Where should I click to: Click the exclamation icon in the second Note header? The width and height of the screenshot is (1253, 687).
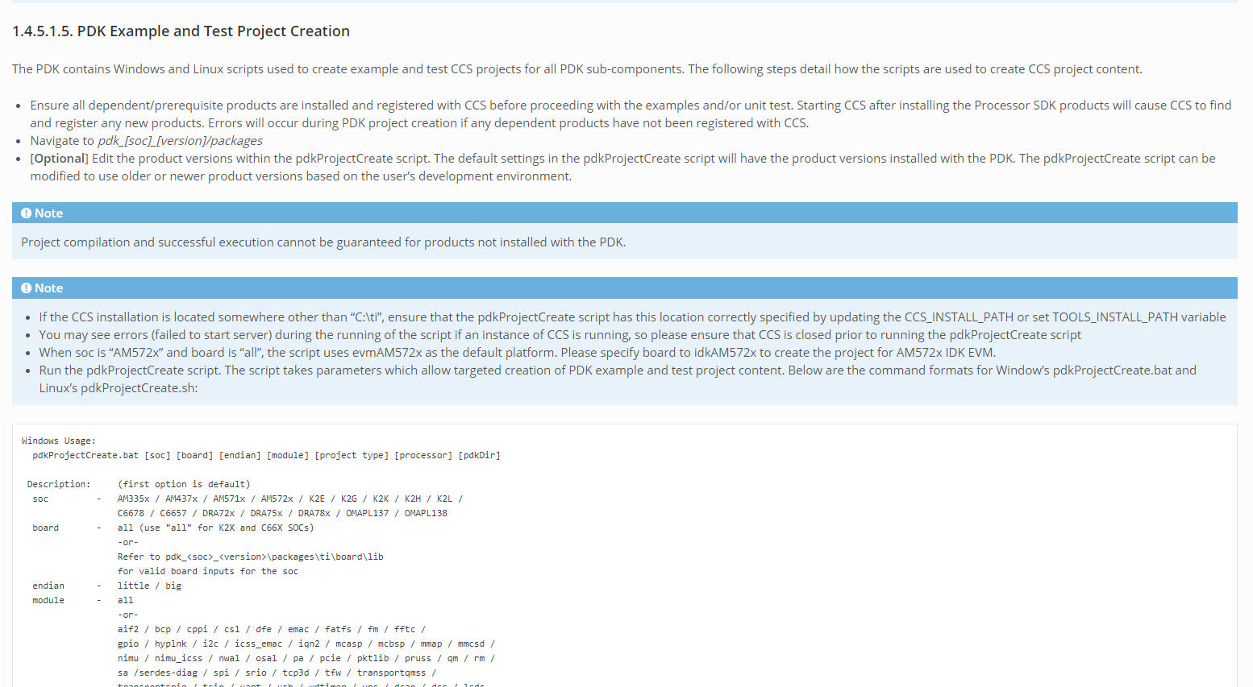(x=27, y=288)
